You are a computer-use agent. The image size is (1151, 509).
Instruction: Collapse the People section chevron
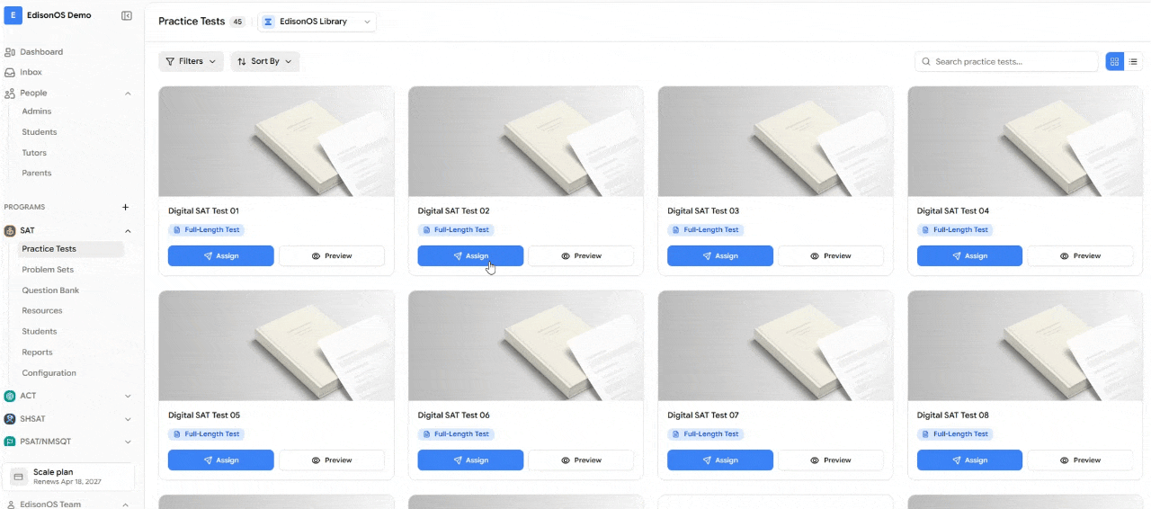127,94
